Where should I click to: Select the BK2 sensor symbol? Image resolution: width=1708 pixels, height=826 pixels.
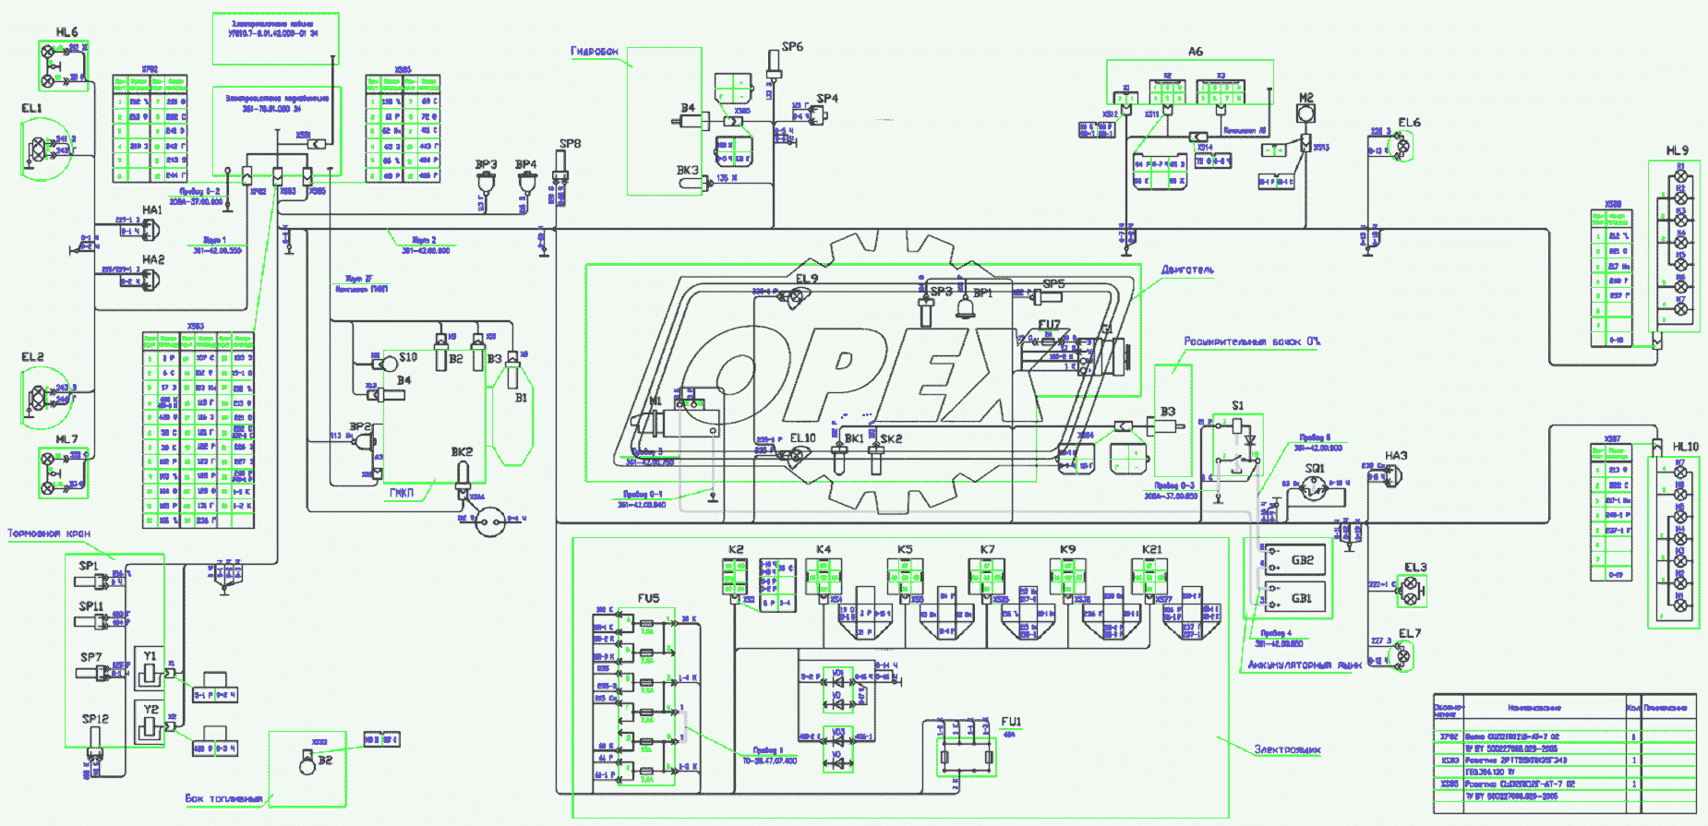[463, 480]
